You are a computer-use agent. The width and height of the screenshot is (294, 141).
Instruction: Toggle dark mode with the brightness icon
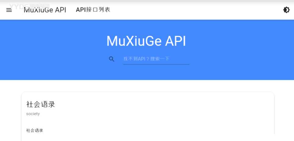coord(286,10)
